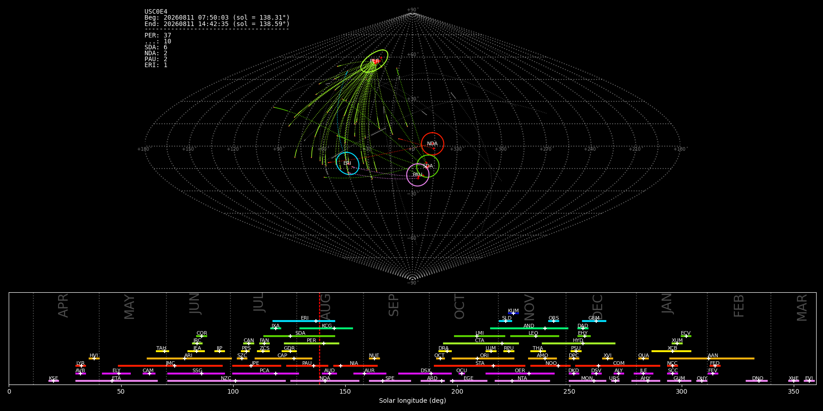
Task: Click the red NDA radiant circle
Action: [433, 144]
